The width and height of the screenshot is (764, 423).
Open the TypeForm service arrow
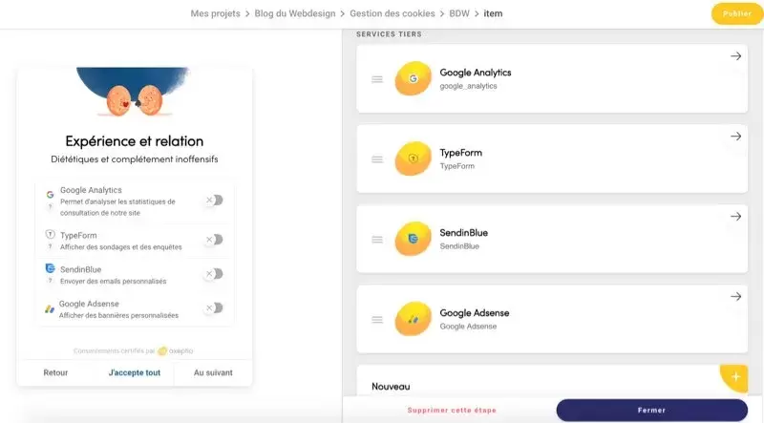pos(735,137)
